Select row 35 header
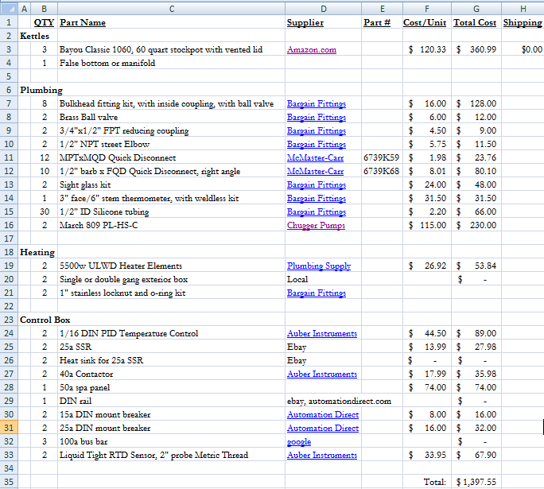This screenshot has width=544, height=489. (9, 483)
